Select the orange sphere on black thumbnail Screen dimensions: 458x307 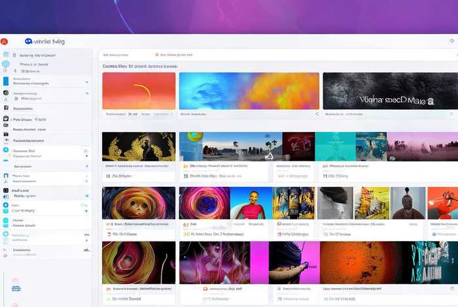(x=359, y=263)
